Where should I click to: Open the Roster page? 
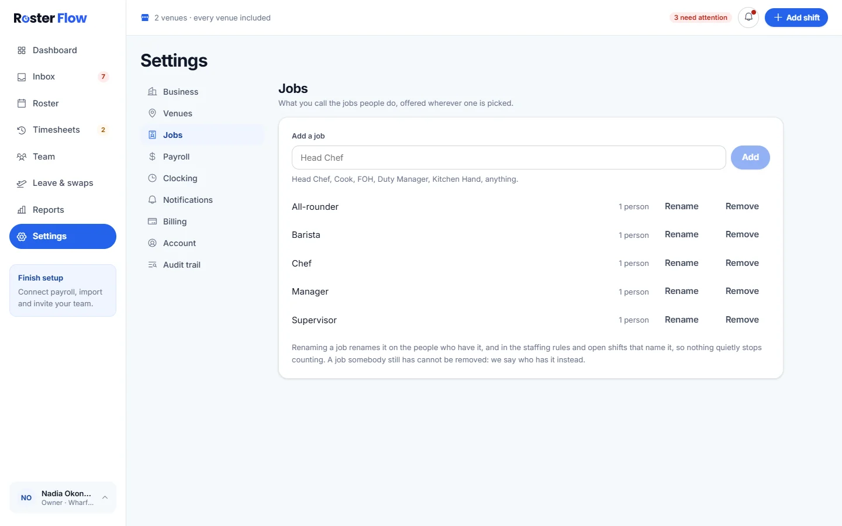pos(63,103)
